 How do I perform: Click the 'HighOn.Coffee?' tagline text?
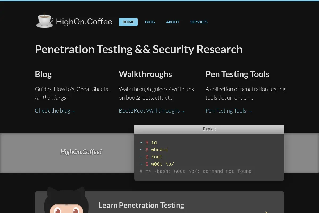tap(81, 152)
